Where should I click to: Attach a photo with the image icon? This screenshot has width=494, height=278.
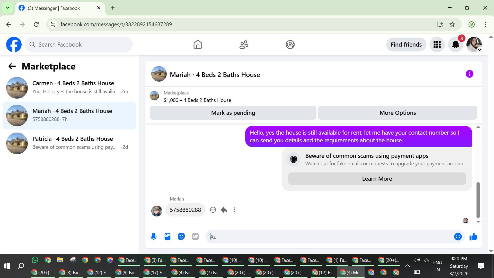pyautogui.click(x=167, y=237)
